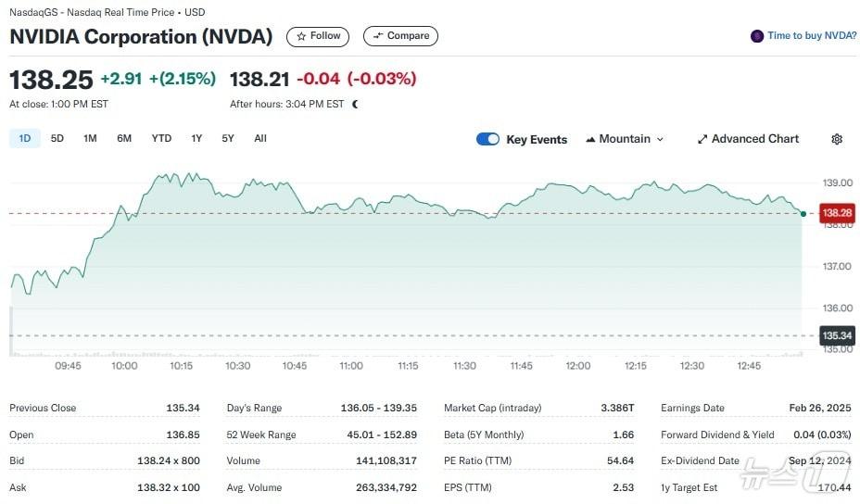Switch to the 5D time range
The width and height of the screenshot is (860, 504).
(57, 138)
